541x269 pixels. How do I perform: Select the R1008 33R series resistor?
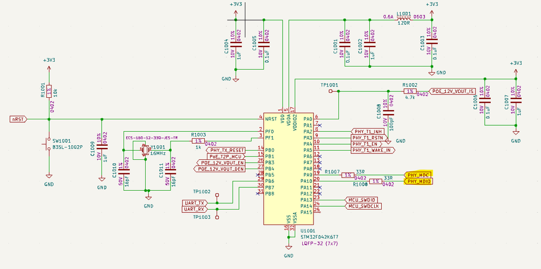pos(376,181)
